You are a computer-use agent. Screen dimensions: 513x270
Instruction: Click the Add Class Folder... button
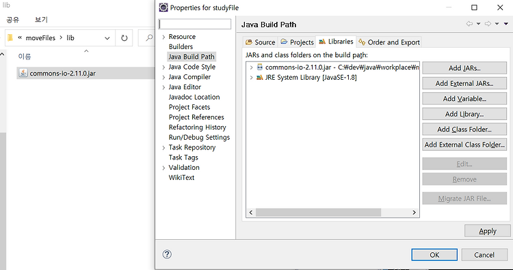tap(464, 130)
